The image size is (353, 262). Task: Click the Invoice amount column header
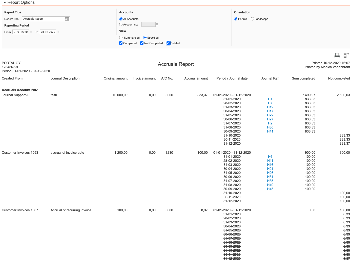click(x=144, y=78)
